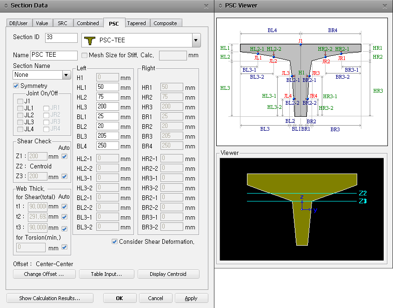Open the PSC-TEE section type dropdown
The image size is (393, 308).
click(196, 40)
